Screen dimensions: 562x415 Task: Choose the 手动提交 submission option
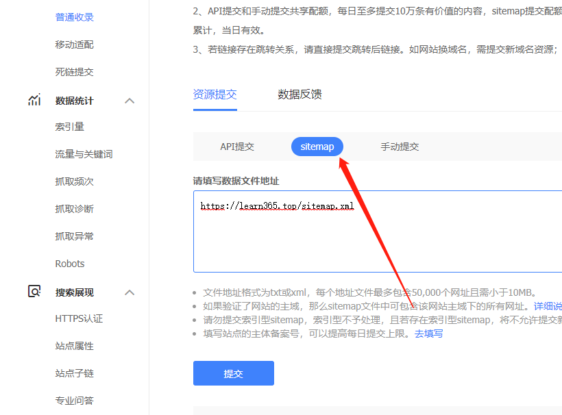click(400, 147)
